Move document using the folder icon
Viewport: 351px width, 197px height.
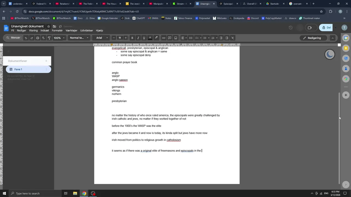tap(54, 26)
